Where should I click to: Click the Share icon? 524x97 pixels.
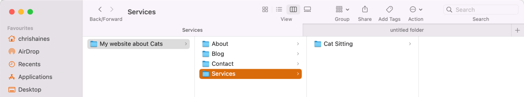point(365,10)
